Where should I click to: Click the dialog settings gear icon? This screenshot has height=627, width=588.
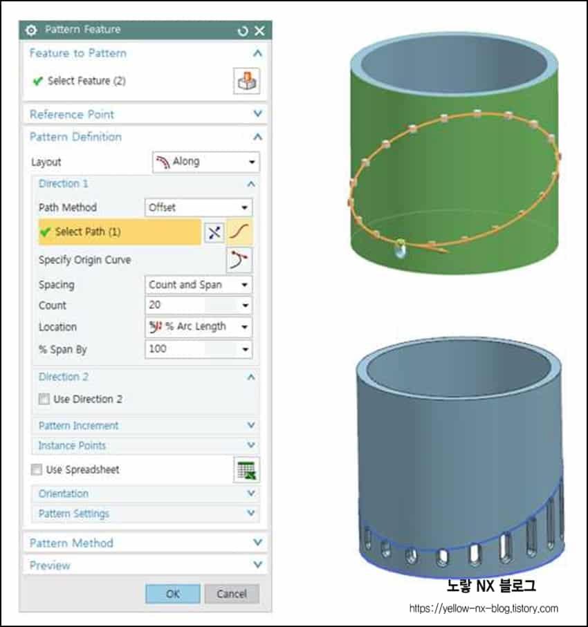[x=31, y=30]
